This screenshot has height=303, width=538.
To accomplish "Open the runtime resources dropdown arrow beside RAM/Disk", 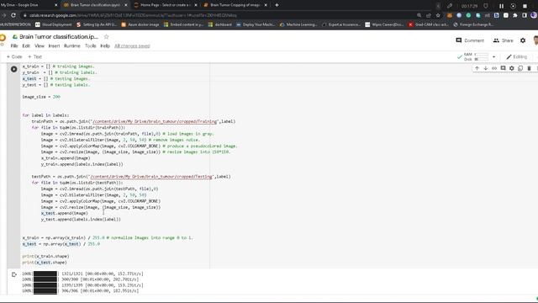I will coord(493,56).
